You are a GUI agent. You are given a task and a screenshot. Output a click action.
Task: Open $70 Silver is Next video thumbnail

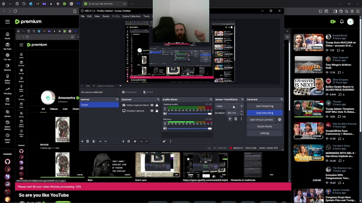pos(309,87)
